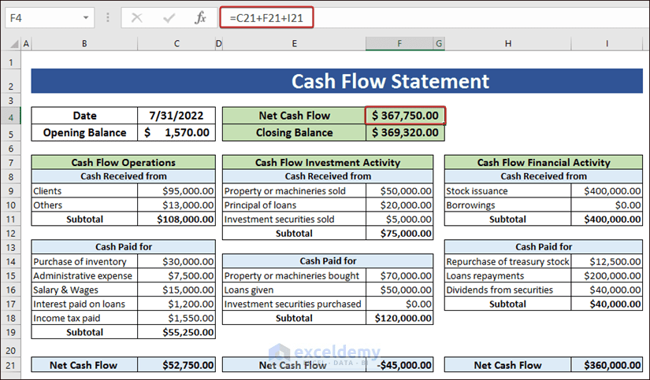The width and height of the screenshot is (650, 380).
Task: Click the Enter checkmark formula bar icon
Action: pyautogui.click(x=169, y=18)
